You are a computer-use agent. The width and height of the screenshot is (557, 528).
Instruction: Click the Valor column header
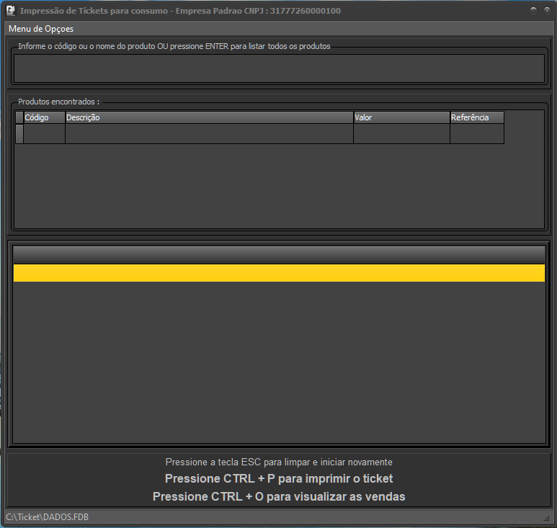pos(401,117)
